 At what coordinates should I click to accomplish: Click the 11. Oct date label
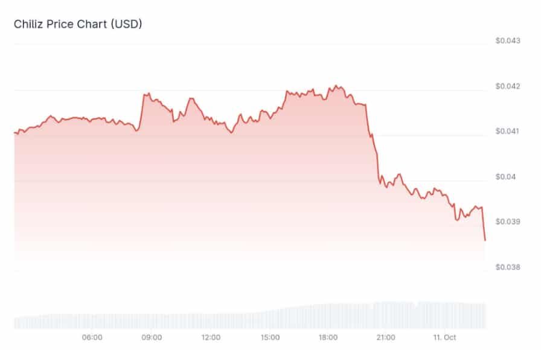(x=447, y=337)
